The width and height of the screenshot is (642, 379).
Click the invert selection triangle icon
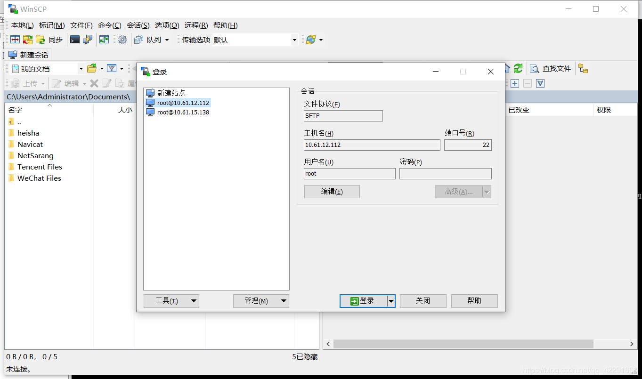coord(540,83)
